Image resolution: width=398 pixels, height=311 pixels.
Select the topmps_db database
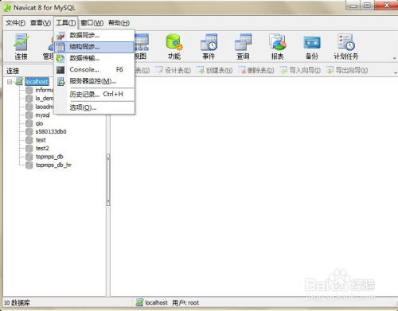pos(49,157)
